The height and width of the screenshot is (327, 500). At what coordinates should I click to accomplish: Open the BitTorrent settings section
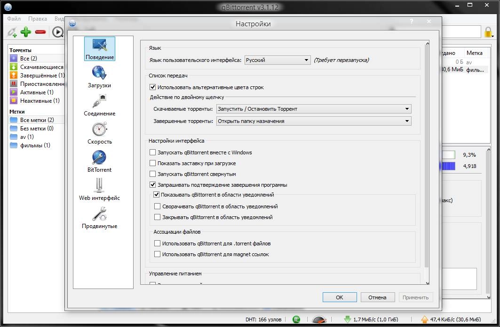100,161
